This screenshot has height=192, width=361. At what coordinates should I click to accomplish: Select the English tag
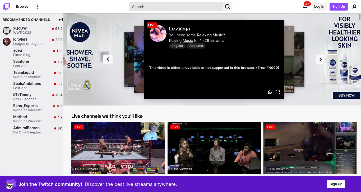[x=177, y=46]
